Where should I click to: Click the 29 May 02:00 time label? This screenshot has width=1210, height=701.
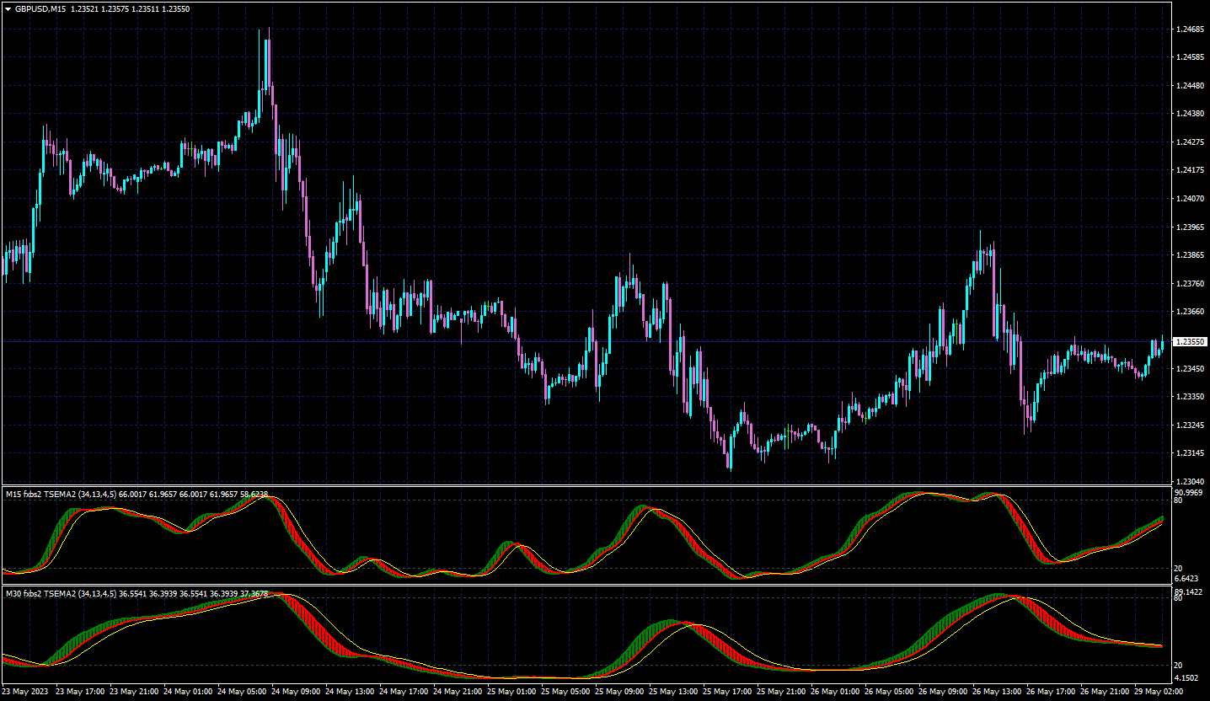click(1159, 691)
